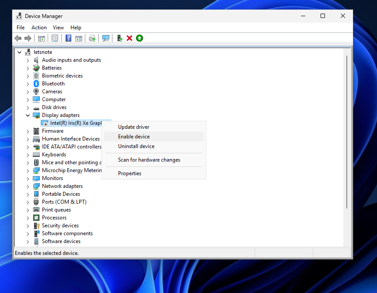Click the Firmware chip icon
Image resolution: width=377 pixels, height=293 pixels.
(x=36, y=131)
